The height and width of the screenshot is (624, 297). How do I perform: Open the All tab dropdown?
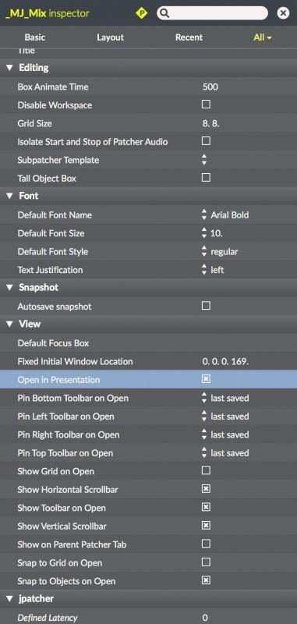[263, 37]
